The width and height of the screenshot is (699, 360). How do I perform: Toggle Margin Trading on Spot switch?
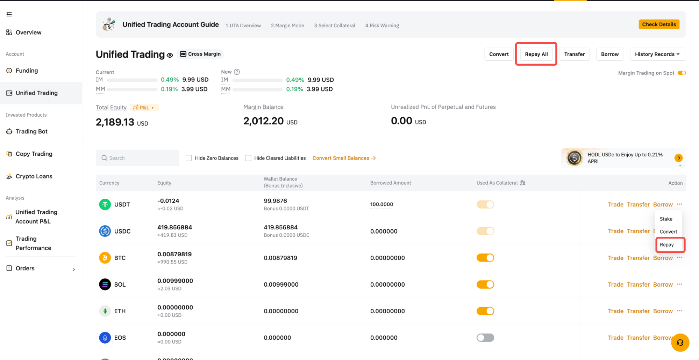pyautogui.click(x=682, y=73)
